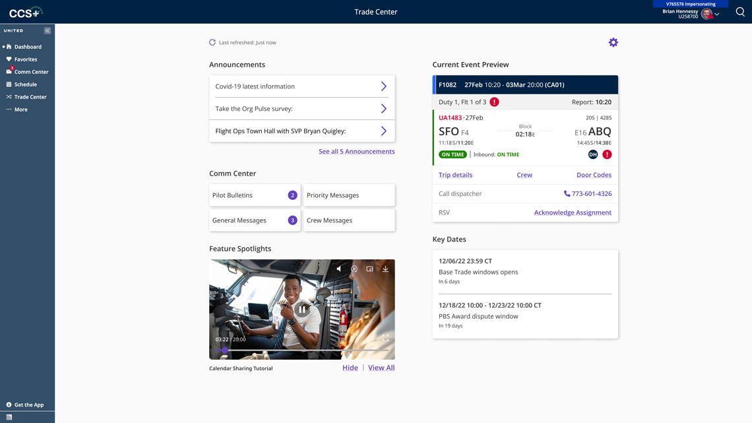Open the search magnifier in the top bar
Screen dimensions: 752x423
740,12
